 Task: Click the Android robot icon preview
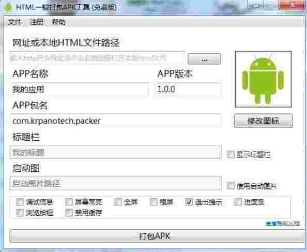tap(263, 79)
